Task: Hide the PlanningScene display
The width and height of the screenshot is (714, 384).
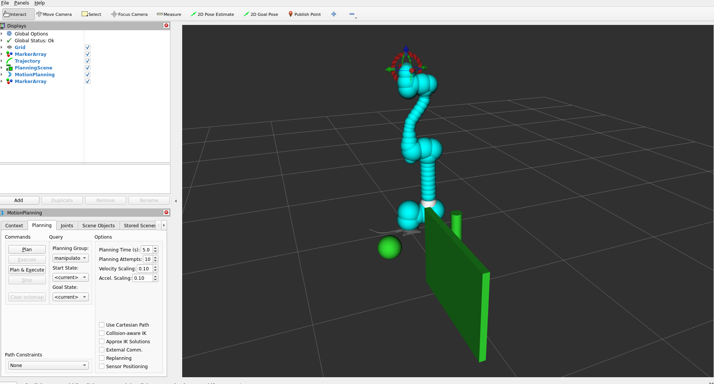Action: (88, 68)
